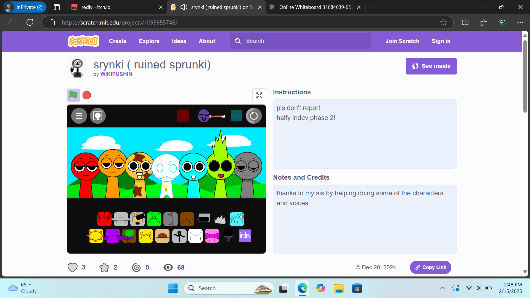Viewport: 530px width, 298px height.
Task: Select the yellow robot character icon
Action: pos(137,219)
